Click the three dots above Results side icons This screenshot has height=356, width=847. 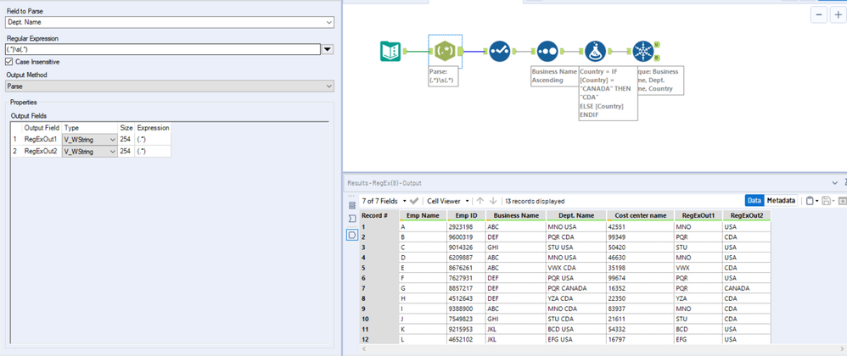tap(352, 195)
